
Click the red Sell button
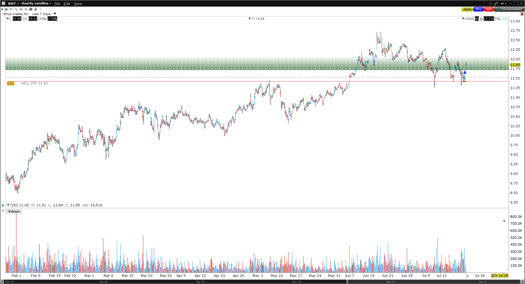489,9
